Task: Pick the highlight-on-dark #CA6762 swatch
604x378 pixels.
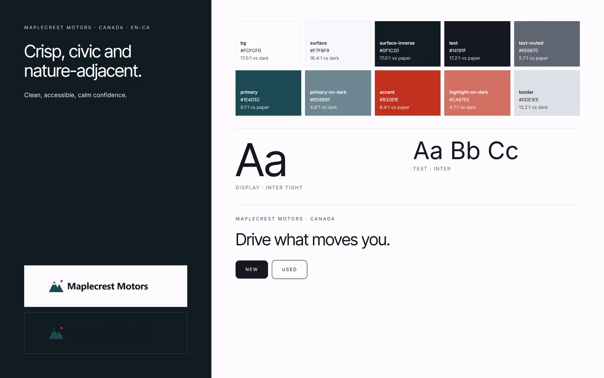Action: [x=477, y=93]
